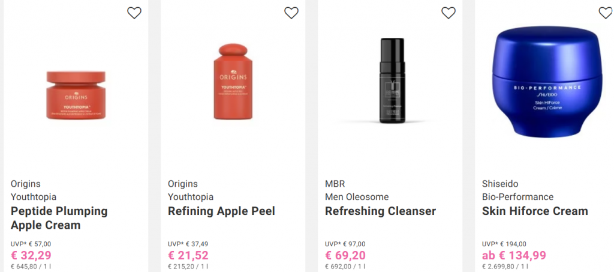Select the Bio-Performance product line
Viewport: 614px width, 272px height.
tap(517, 197)
